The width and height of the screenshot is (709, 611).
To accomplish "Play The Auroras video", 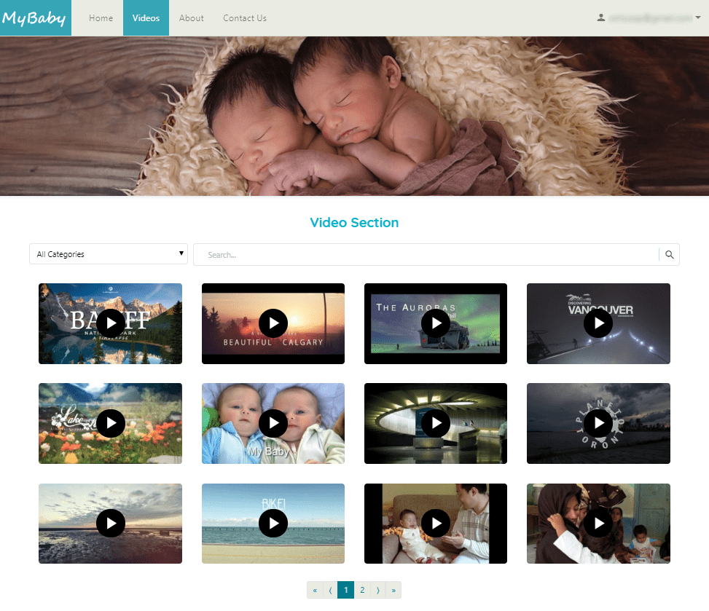I will coord(436,323).
